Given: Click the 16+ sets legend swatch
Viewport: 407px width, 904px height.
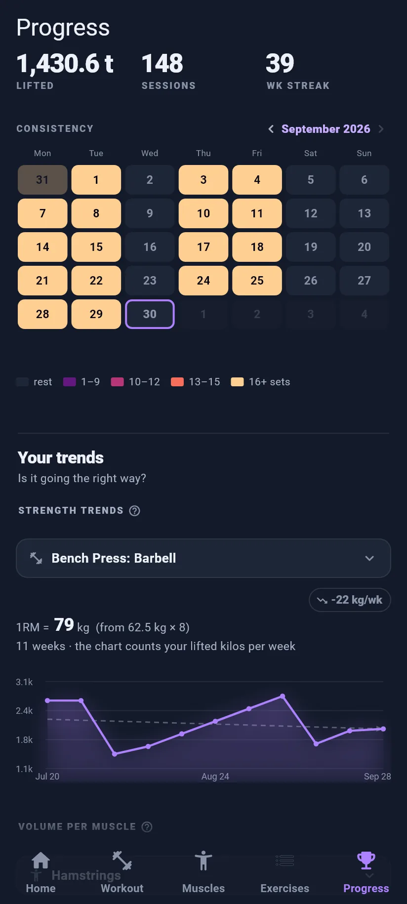Looking at the screenshot, I should (x=237, y=382).
